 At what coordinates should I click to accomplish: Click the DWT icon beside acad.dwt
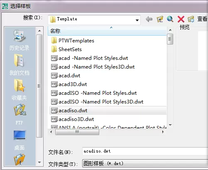[x=54, y=76]
